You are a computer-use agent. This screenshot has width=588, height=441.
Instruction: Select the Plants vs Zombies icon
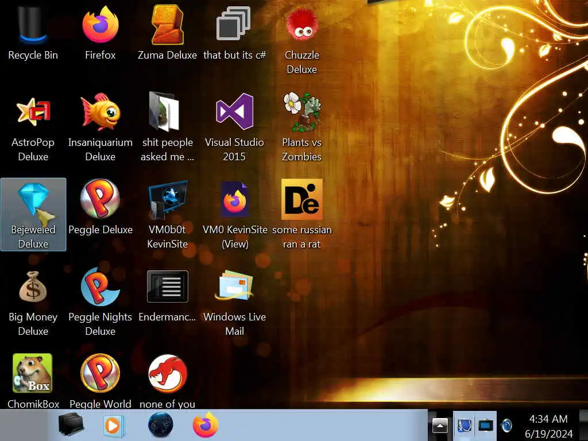[301, 112]
